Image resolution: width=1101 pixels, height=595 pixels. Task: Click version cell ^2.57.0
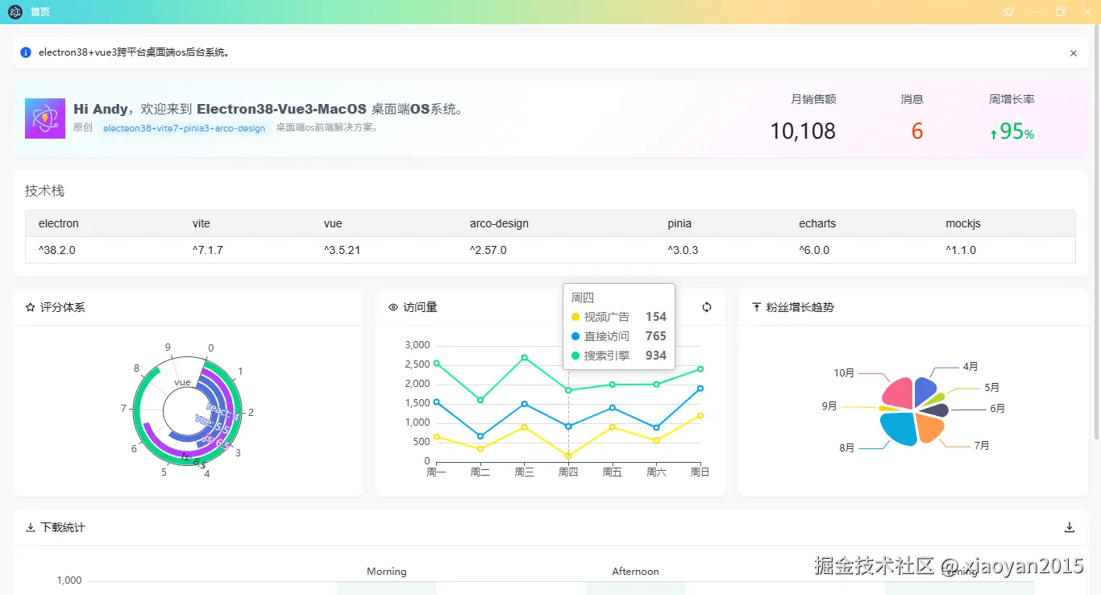(x=488, y=250)
